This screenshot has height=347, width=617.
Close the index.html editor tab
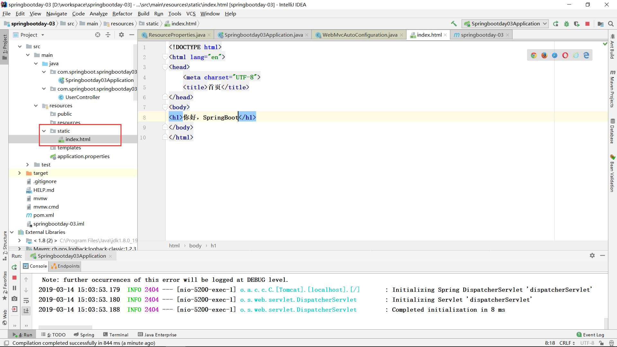click(x=445, y=35)
